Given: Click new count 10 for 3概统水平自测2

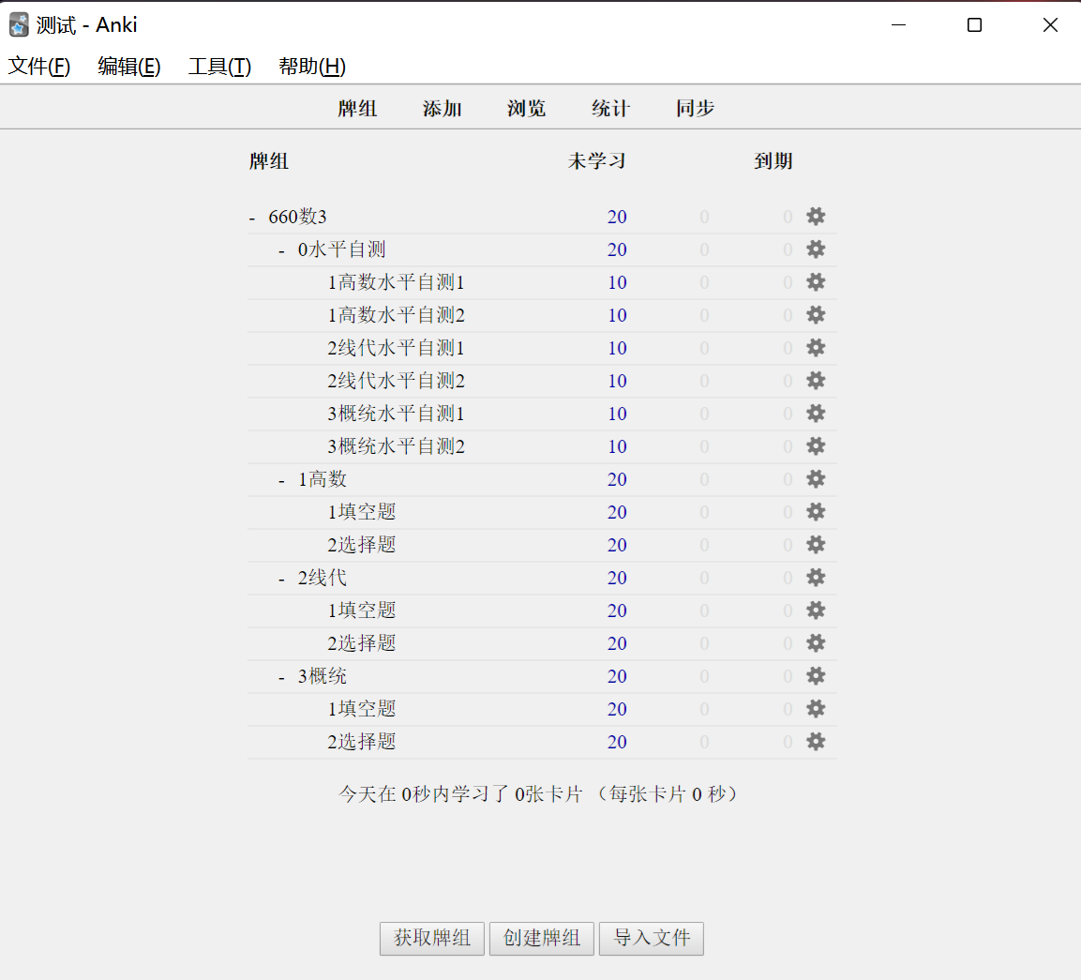Looking at the screenshot, I should pyautogui.click(x=617, y=446).
